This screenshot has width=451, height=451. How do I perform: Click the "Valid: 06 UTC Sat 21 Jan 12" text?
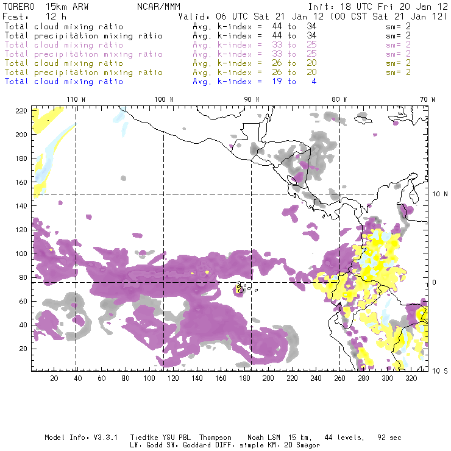(250, 16)
